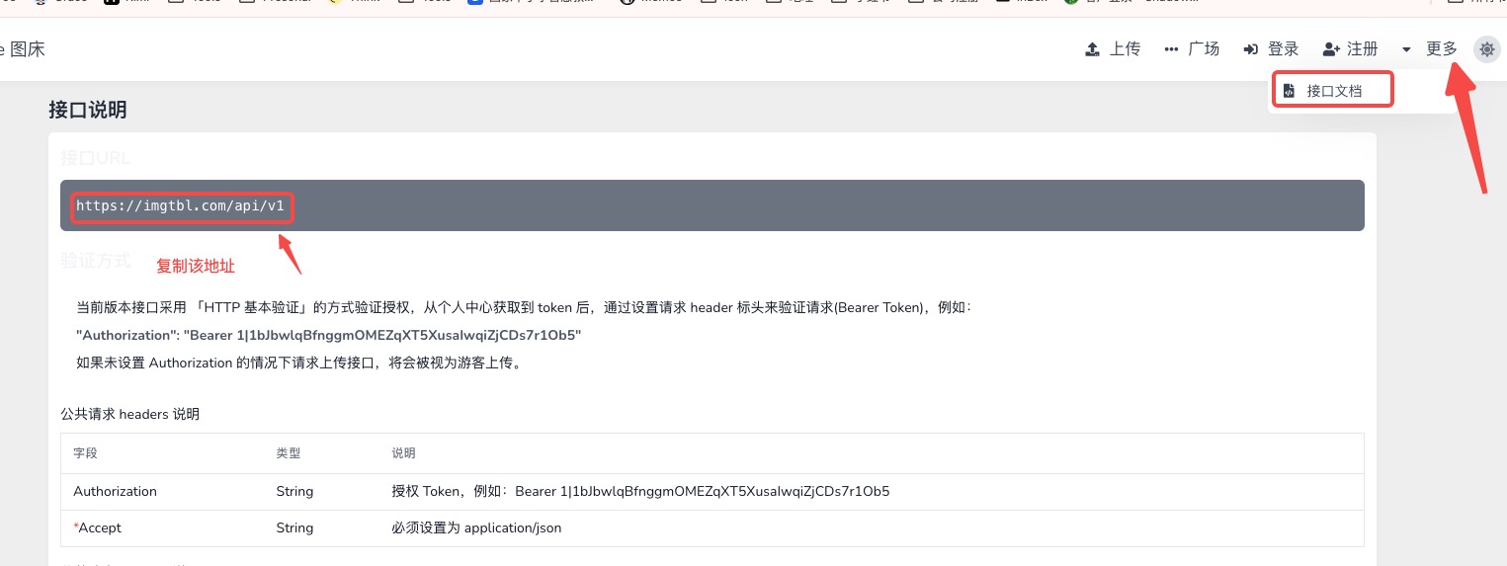This screenshot has height=566, width=1507.
Task: Open the 更多 navigation menu label
Action: coord(1441,49)
